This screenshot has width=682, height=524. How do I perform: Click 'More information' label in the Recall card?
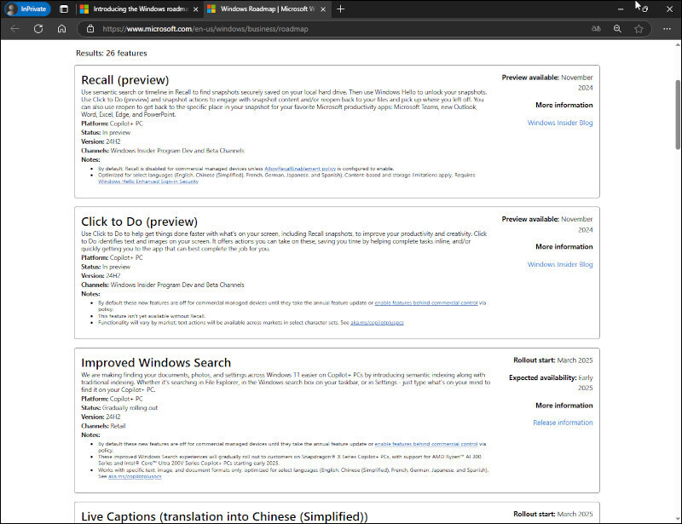(x=564, y=106)
